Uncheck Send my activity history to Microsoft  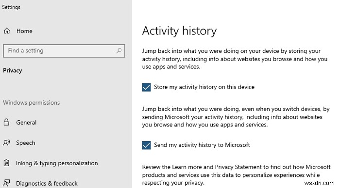(x=146, y=145)
